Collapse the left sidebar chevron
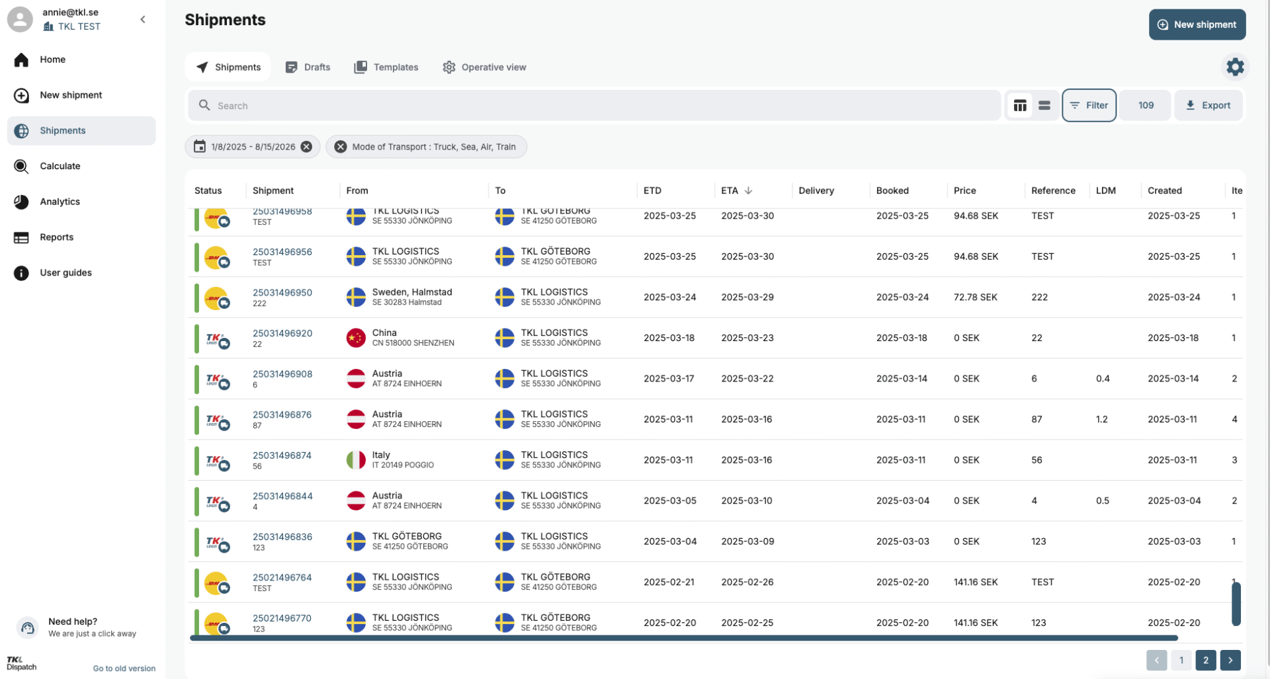Viewport: 1270px width, 679px height. click(x=143, y=20)
